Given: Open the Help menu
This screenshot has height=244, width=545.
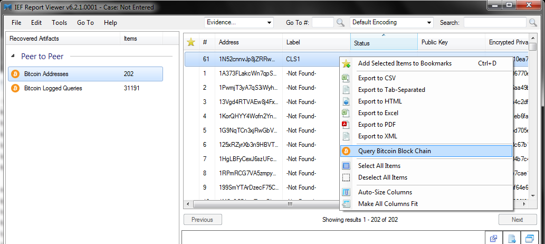Looking at the screenshot, I should pyautogui.click(x=110, y=23).
